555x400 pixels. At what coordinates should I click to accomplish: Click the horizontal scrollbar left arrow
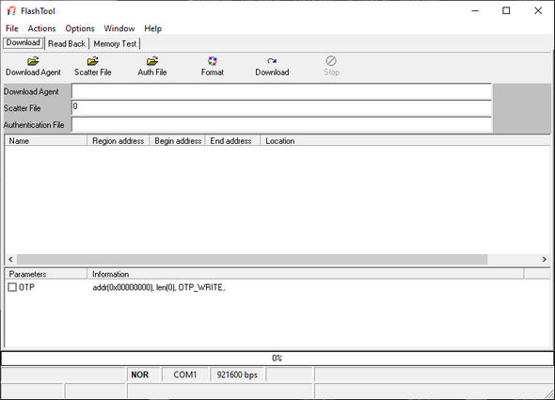(x=10, y=260)
